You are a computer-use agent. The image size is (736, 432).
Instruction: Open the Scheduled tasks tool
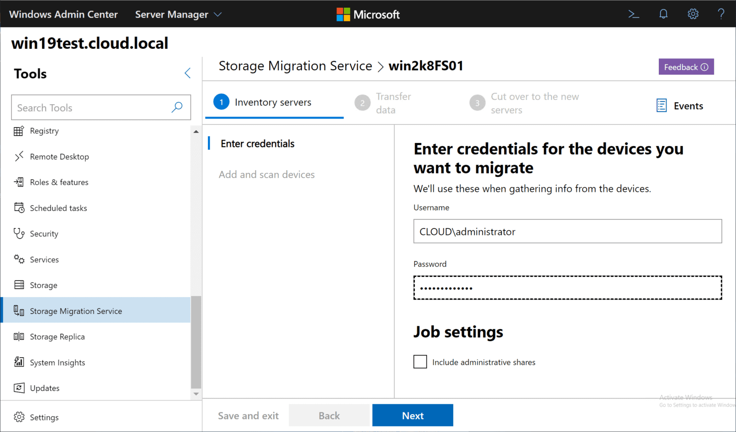(58, 208)
